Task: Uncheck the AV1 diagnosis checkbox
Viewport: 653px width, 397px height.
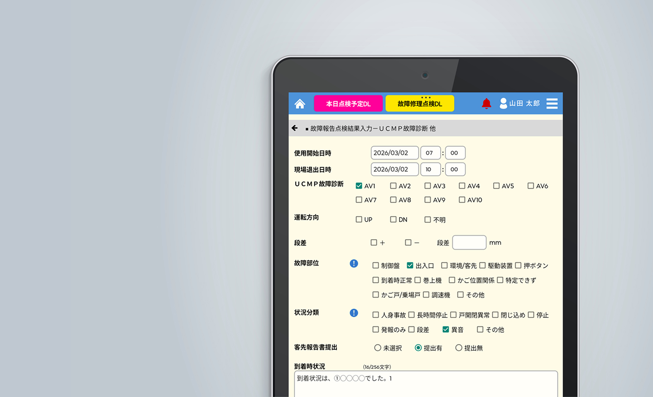Action: pos(358,186)
